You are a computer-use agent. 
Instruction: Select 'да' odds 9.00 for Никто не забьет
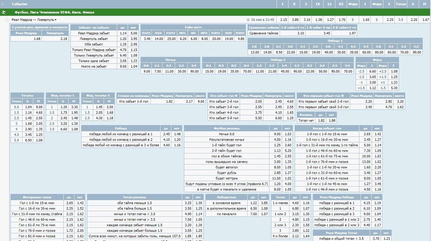pyautogui.click(x=123, y=66)
